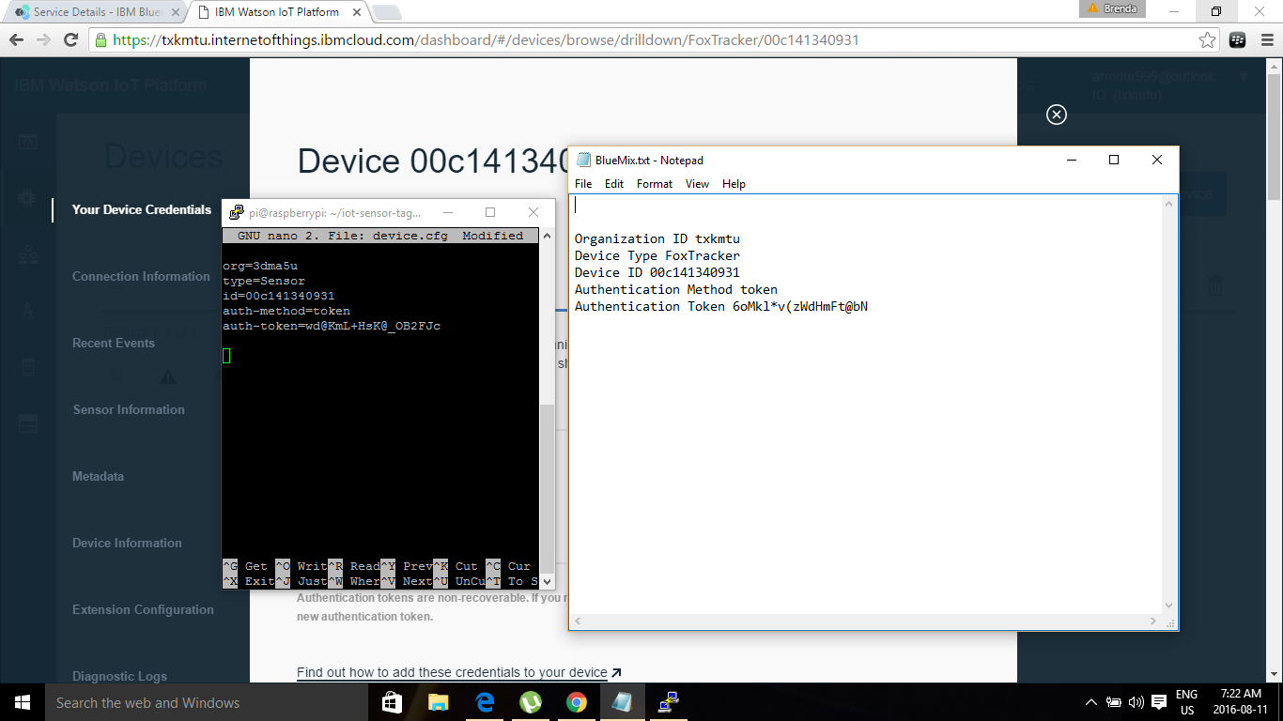This screenshot has height=721, width=1283.
Task: Open File Explorer from the taskbar
Action: [x=439, y=702]
